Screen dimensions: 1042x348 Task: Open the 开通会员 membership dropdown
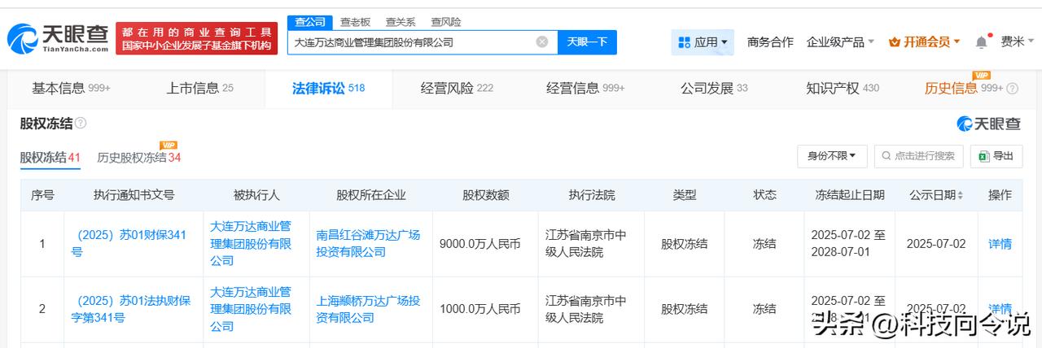[924, 42]
